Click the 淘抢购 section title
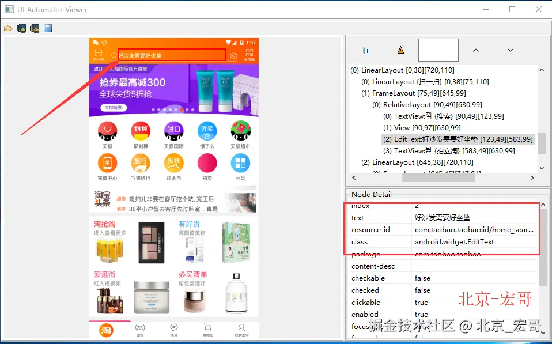The image size is (552, 344). click(104, 224)
